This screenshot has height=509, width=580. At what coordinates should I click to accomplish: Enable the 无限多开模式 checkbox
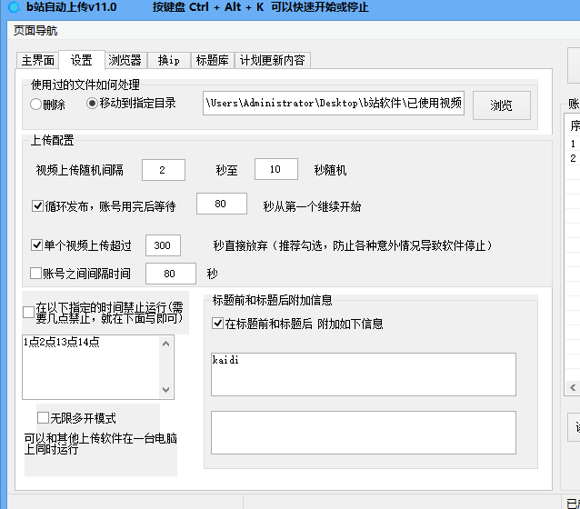tap(43, 418)
